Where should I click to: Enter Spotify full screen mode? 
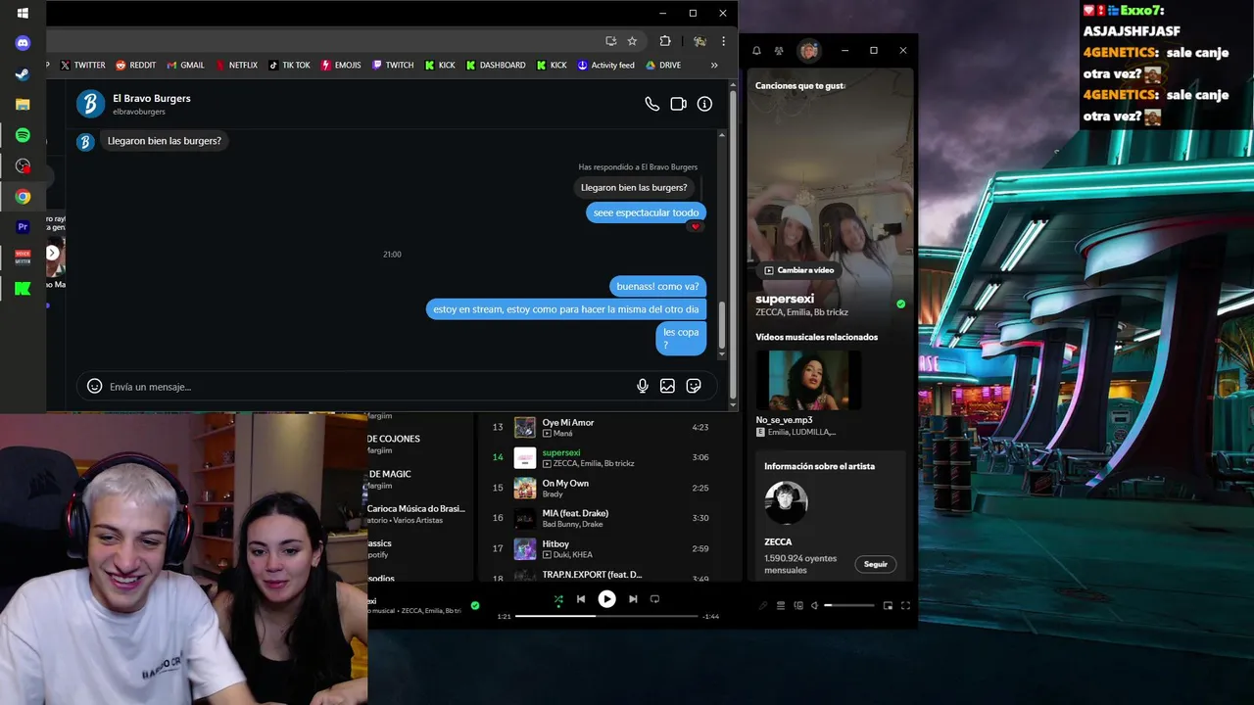tap(905, 605)
